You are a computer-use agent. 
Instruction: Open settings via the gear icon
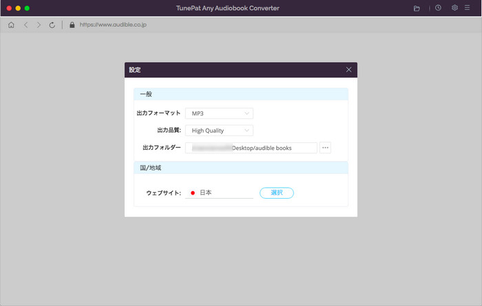(454, 8)
